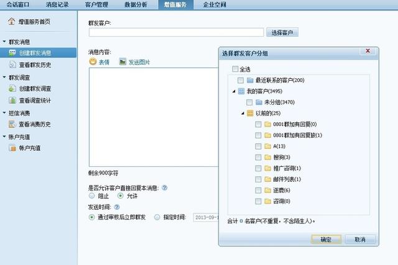Screen dimensions: 398x265
Task: Close the 选择群发客户分组 dialog
Action: (x=368, y=51)
